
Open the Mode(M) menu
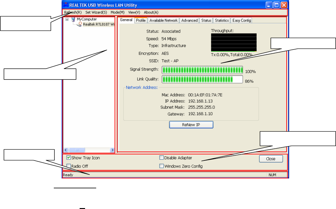118,12
